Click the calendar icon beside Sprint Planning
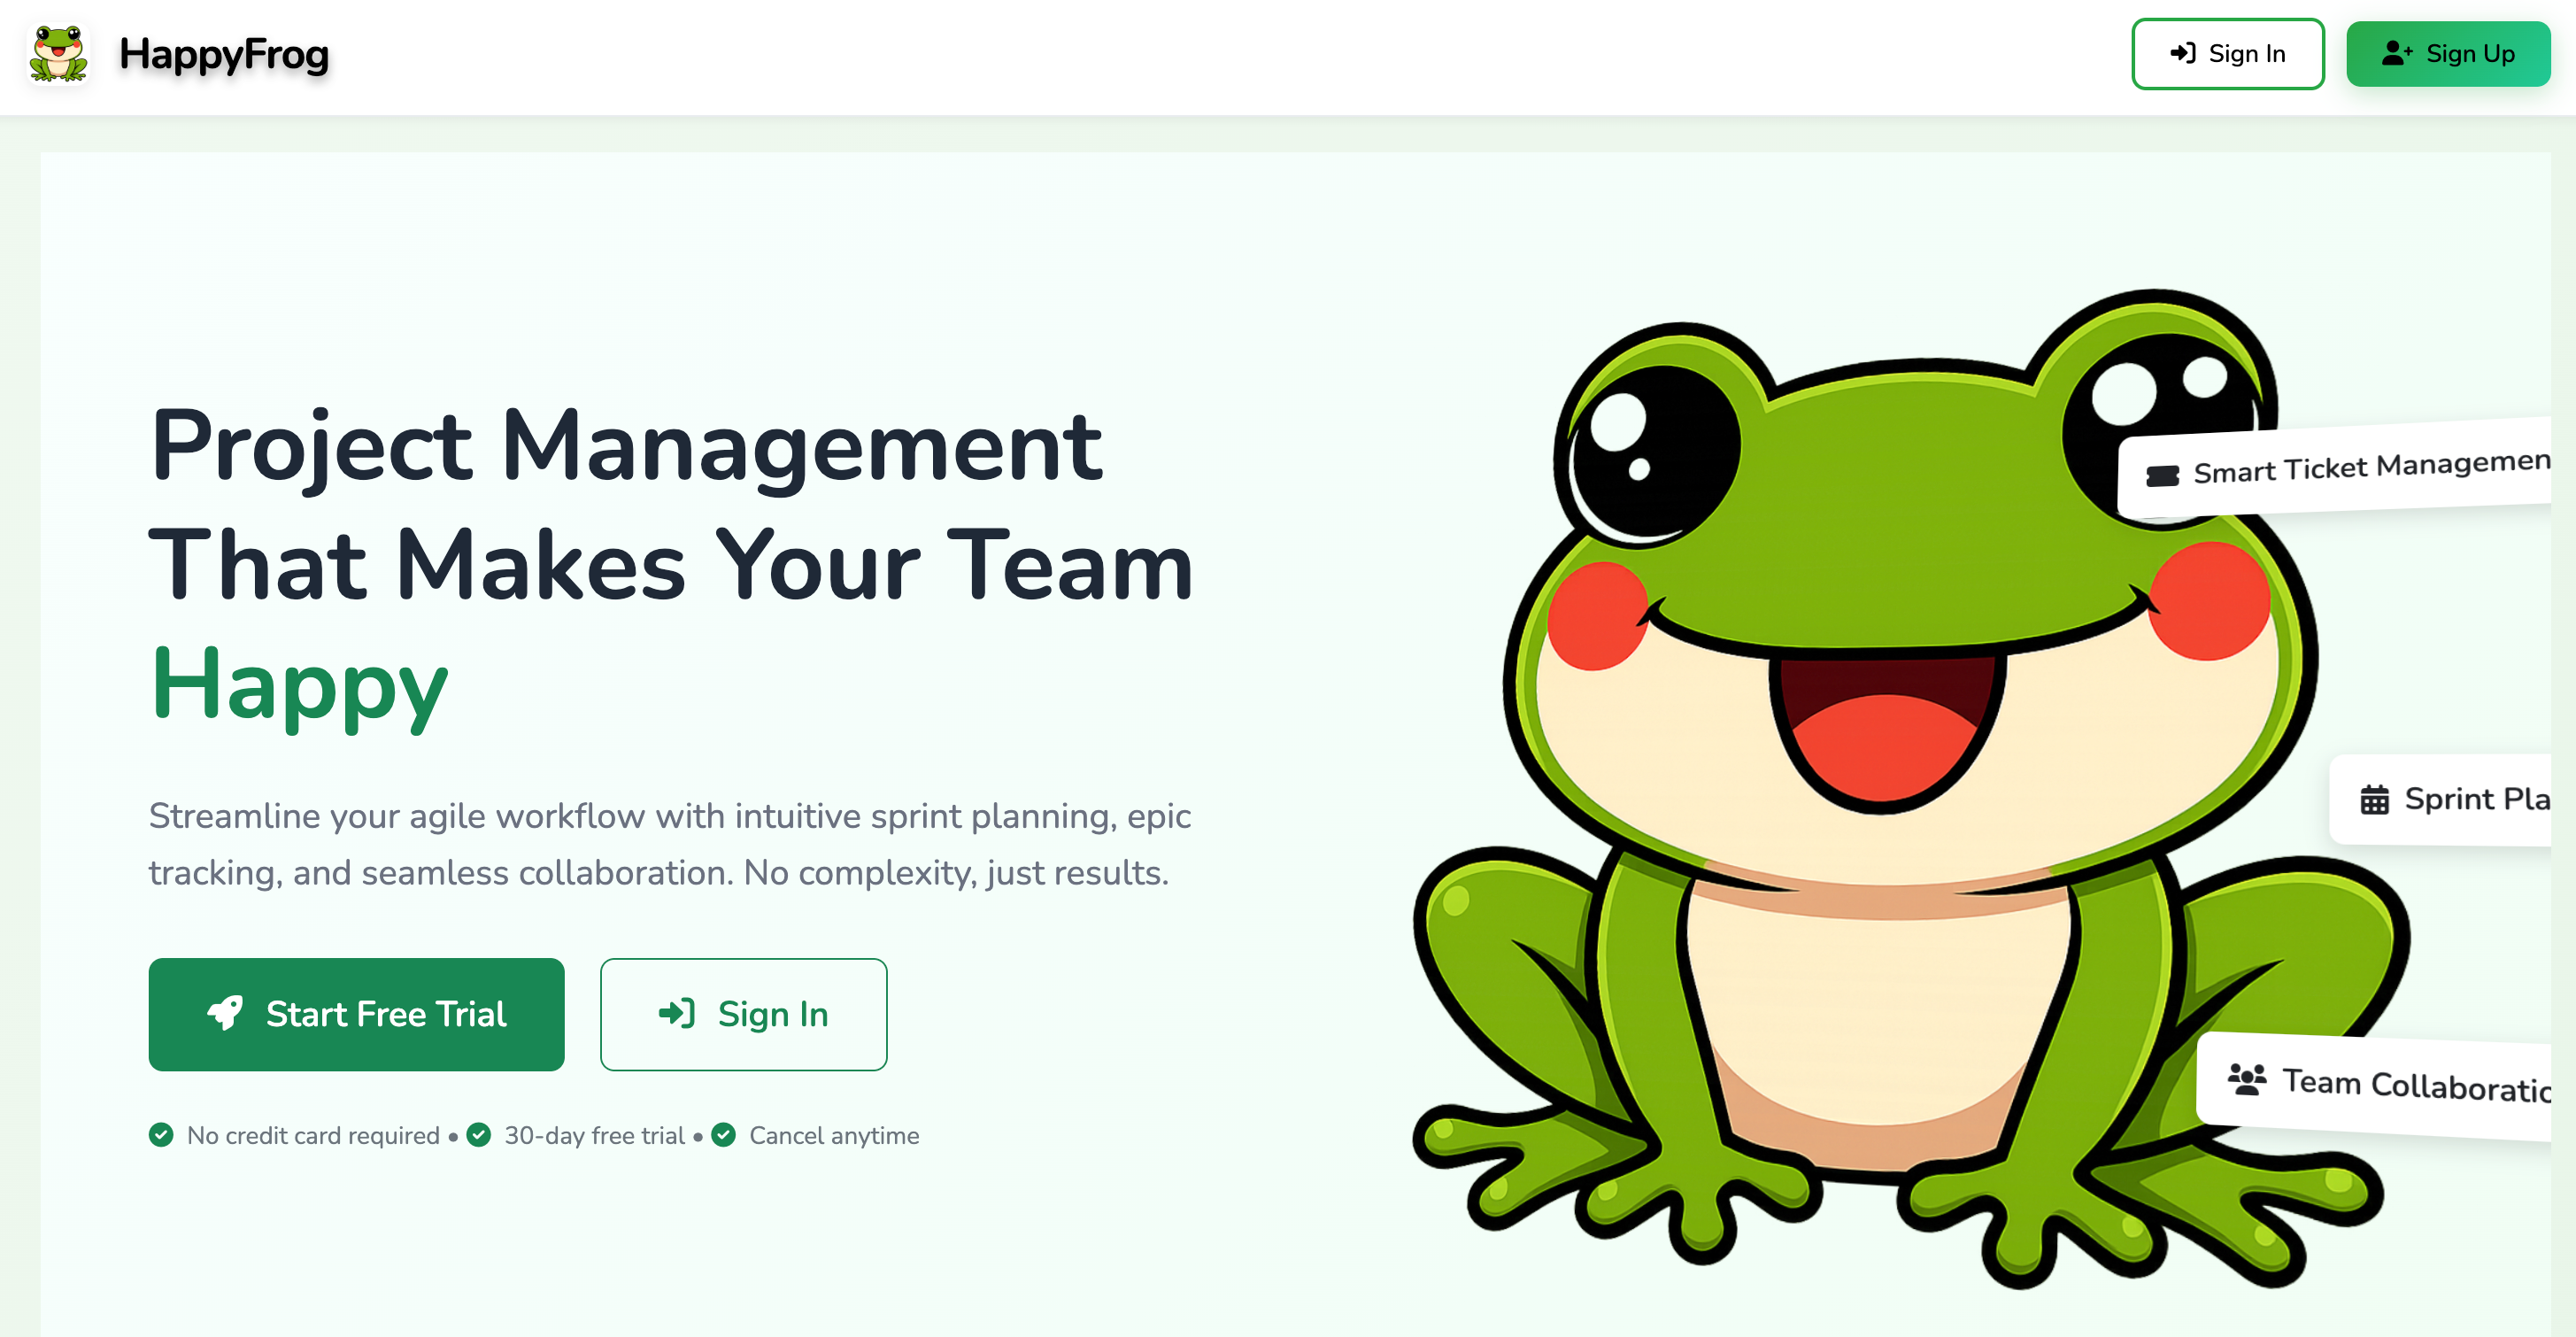This screenshot has width=2576, height=1337. (2375, 800)
